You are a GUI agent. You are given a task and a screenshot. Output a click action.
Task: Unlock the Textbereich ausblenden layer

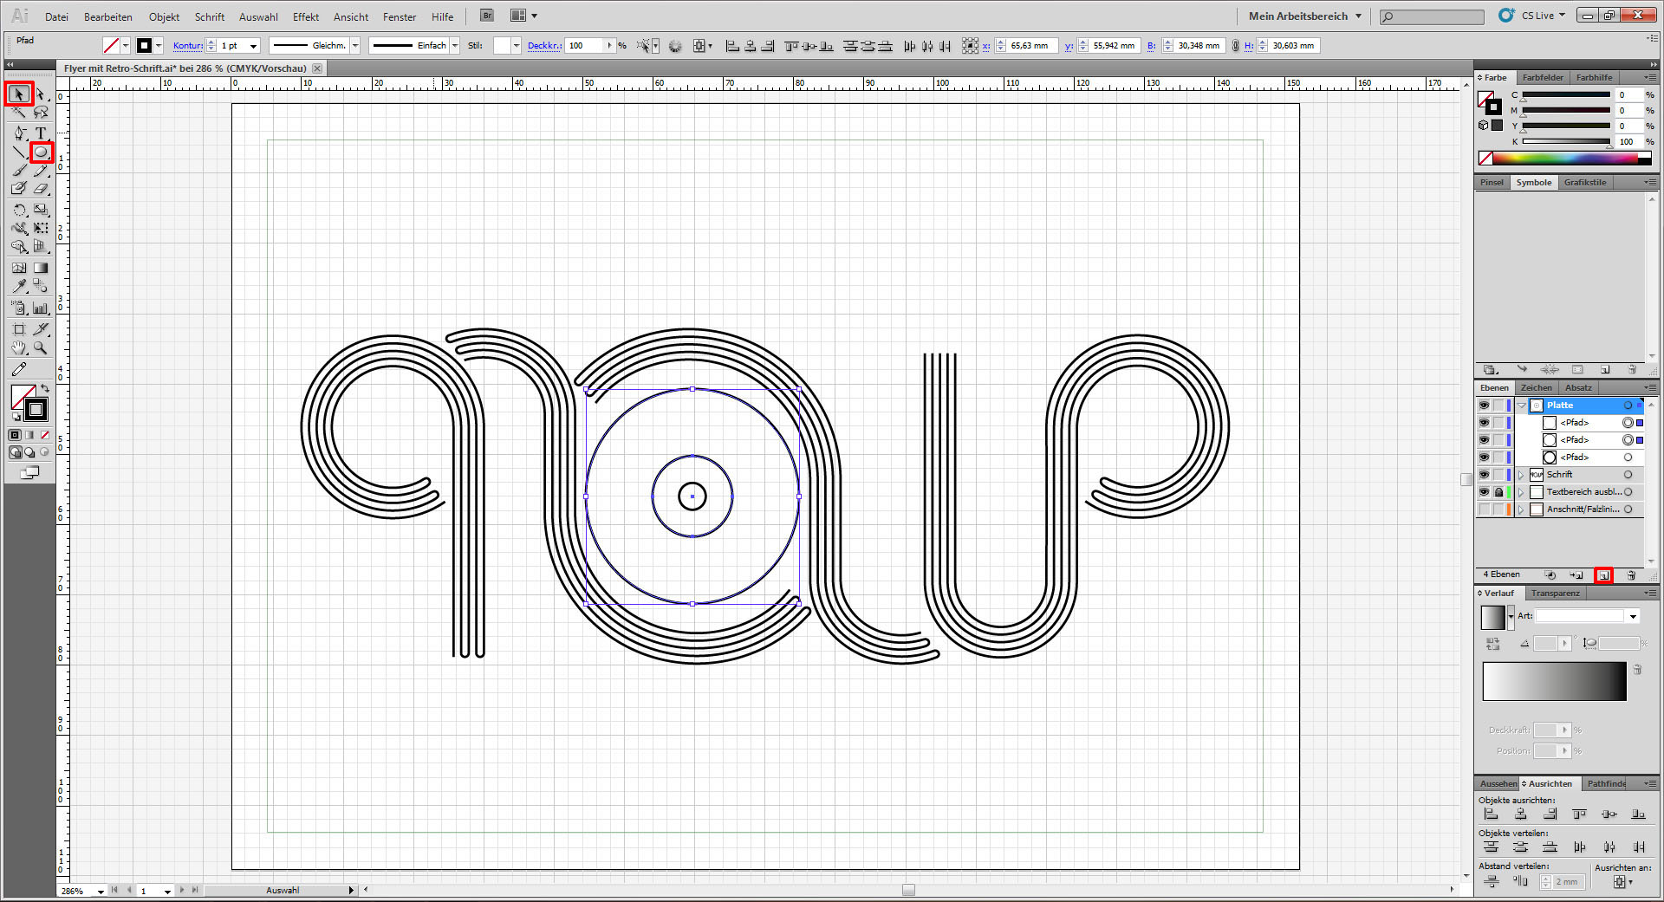point(1498,492)
